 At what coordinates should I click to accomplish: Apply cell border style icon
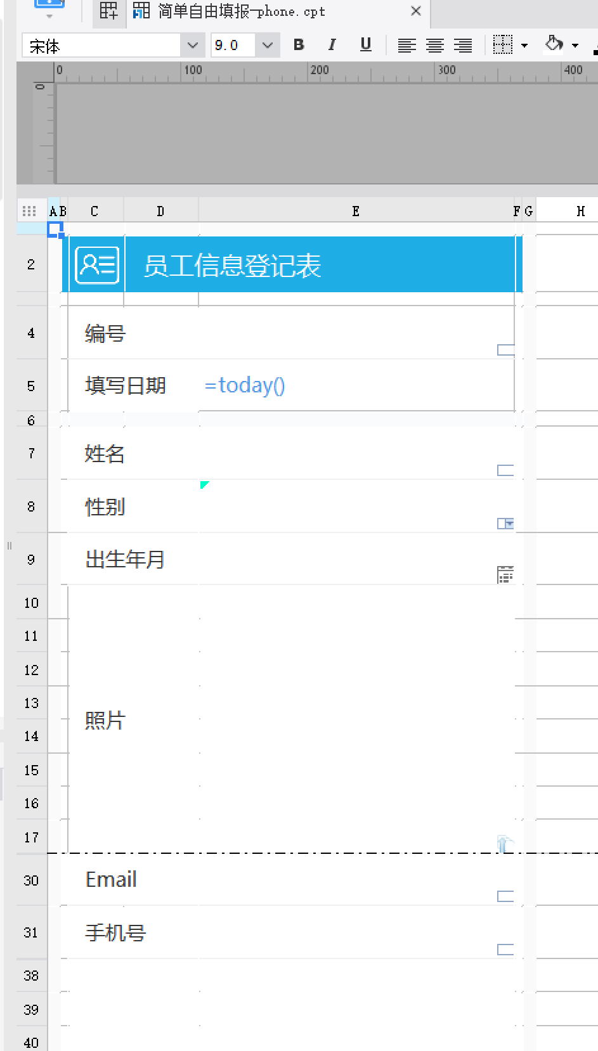[x=503, y=45]
